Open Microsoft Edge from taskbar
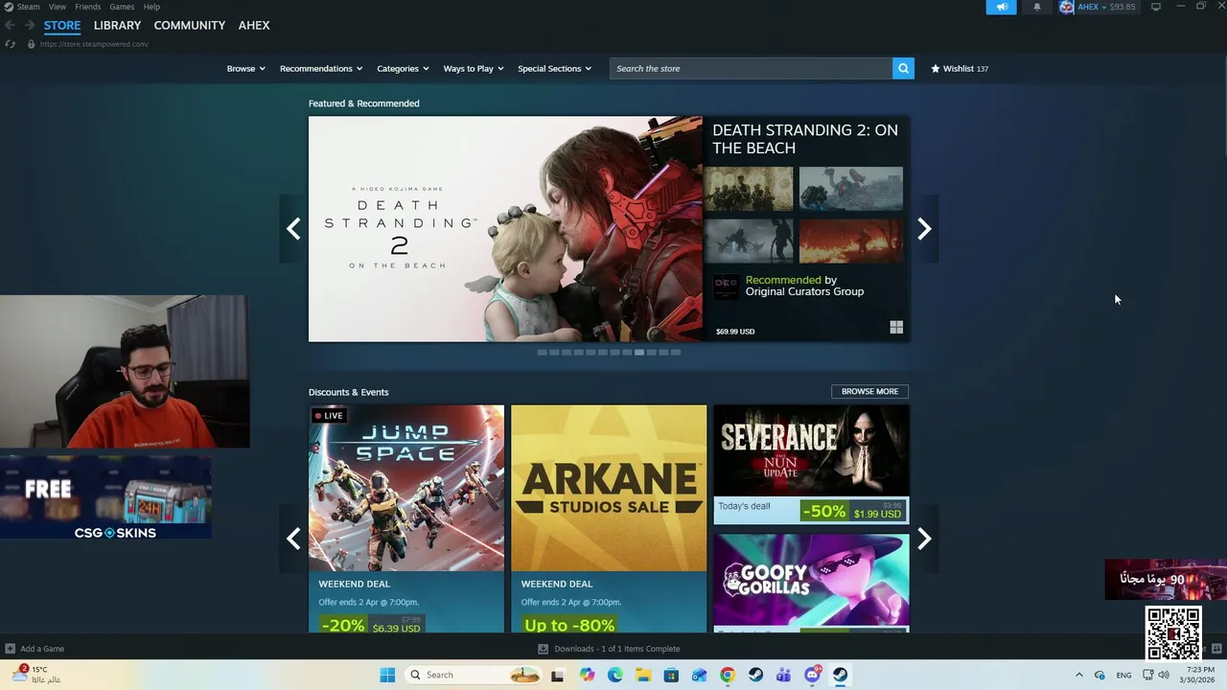Screen dimensions: 1227x690 tap(615, 675)
